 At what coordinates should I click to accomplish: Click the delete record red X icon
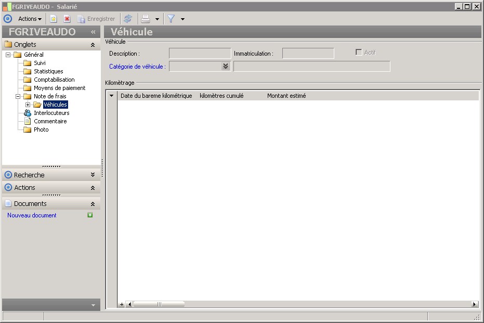click(x=67, y=19)
